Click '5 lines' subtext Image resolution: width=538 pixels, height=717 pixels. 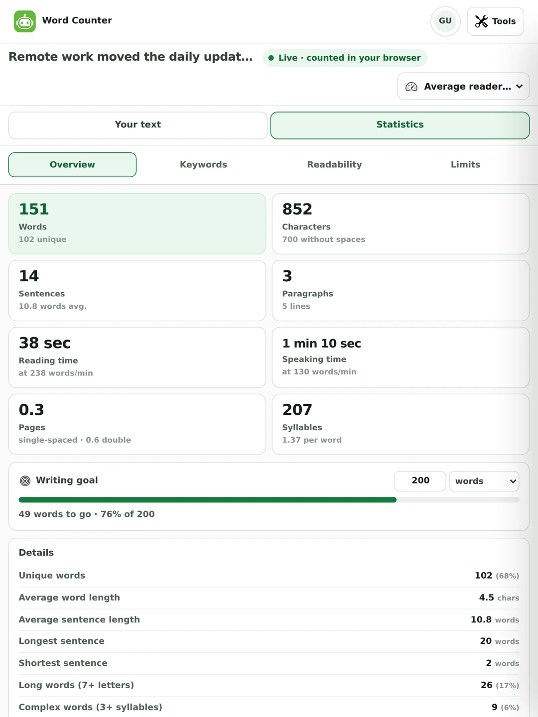point(296,306)
